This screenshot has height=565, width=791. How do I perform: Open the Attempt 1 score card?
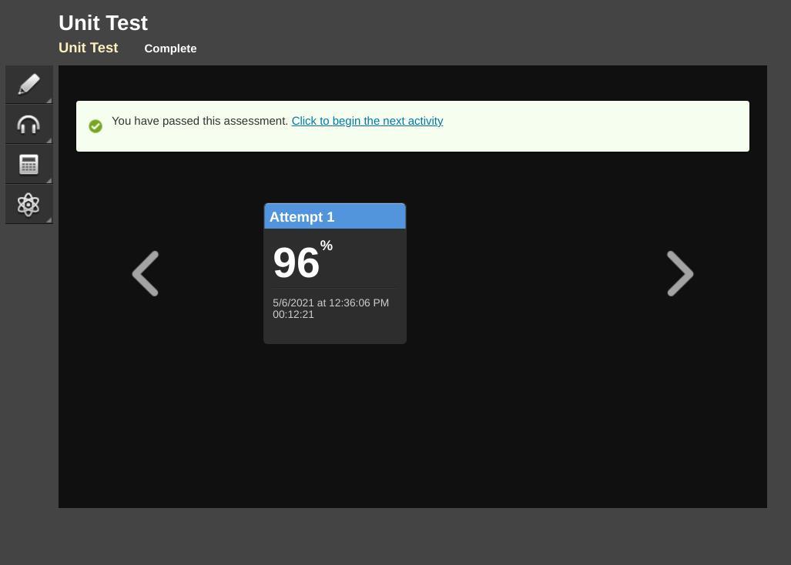coord(335,274)
